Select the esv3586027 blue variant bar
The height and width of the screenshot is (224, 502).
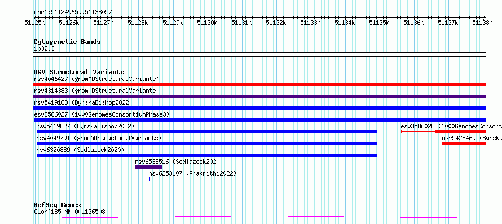coord(259,120)
